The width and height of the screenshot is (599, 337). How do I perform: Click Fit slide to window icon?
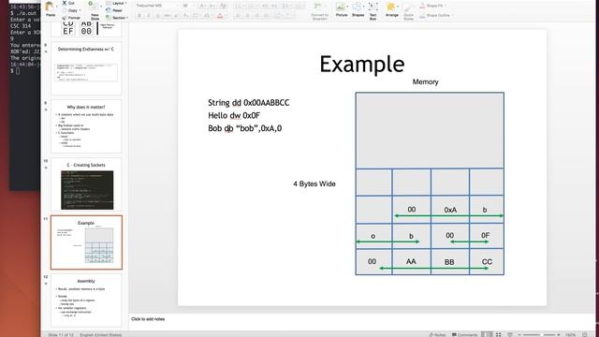pos(585,335)
